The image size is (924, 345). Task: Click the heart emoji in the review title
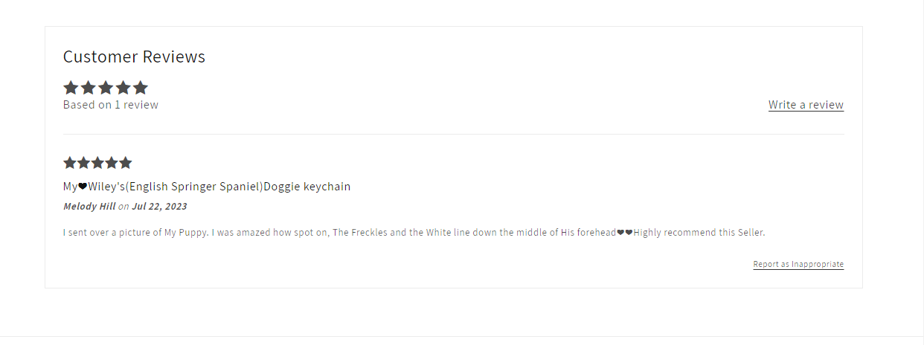[x=83, y=187]
